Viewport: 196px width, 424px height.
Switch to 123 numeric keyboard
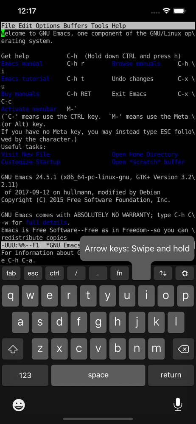[x=25, y=375]
